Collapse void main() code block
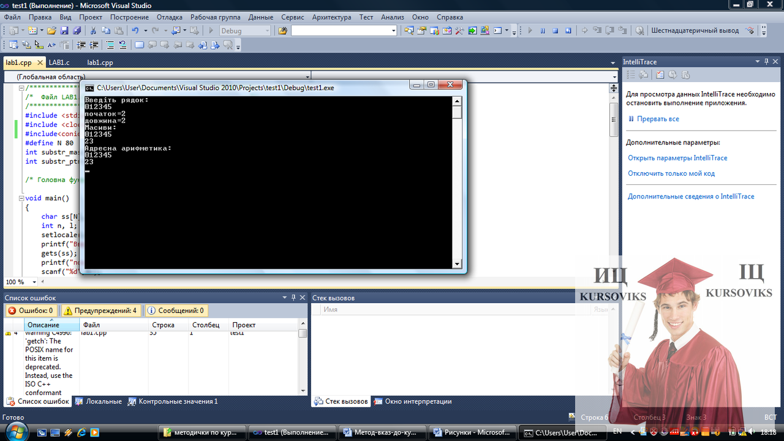This screenshot has height=441, width=784. click(x=21, y=198)
